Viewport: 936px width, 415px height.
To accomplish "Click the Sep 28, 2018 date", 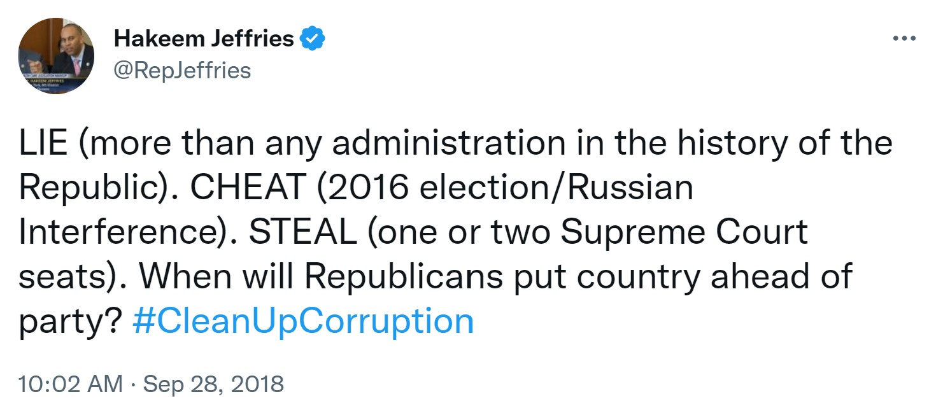I will 213,384.
